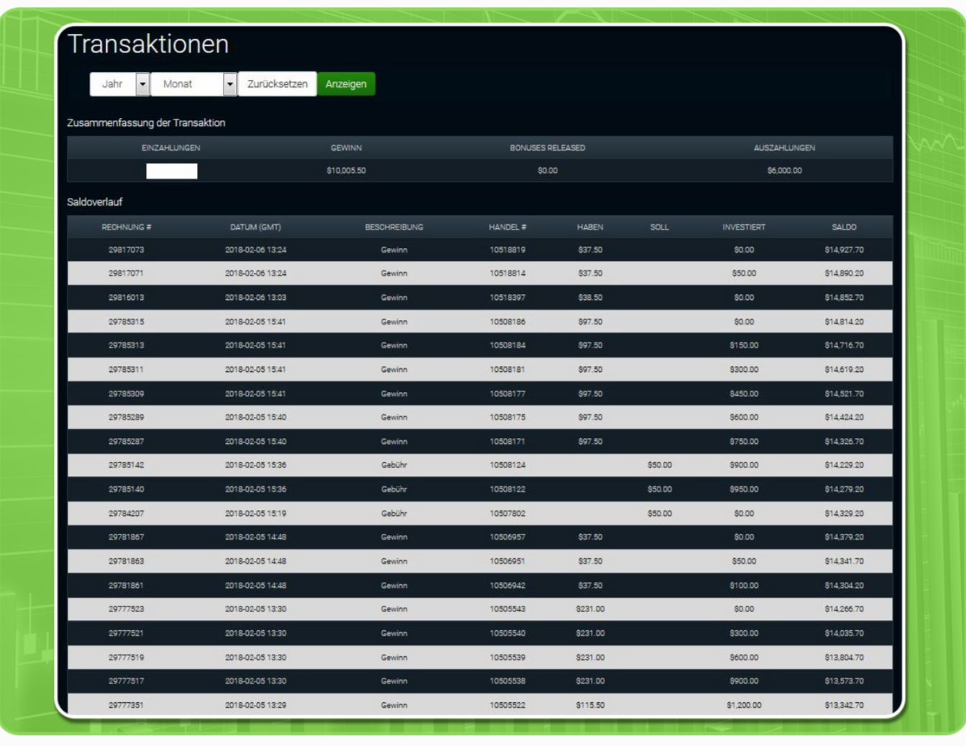
Task: Click the Gewinn summary value $10,005.50
Action: pos(346,170)
